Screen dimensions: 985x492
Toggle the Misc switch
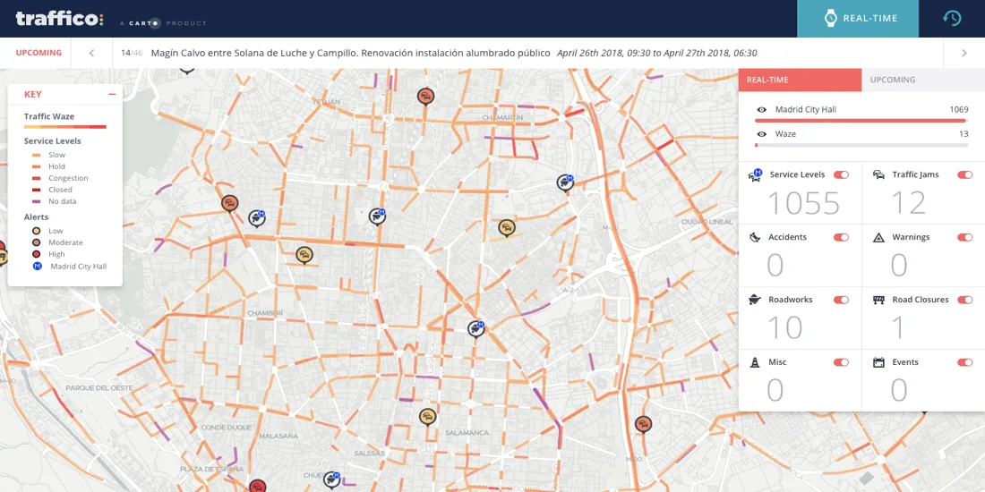(841, 362)
